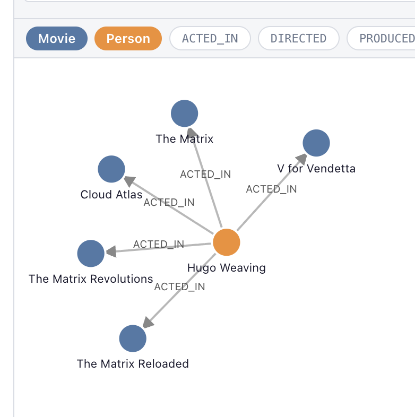Click the Cloud Atlas node circle
This screenshot has width=415, height=417.
coord(111,169)
